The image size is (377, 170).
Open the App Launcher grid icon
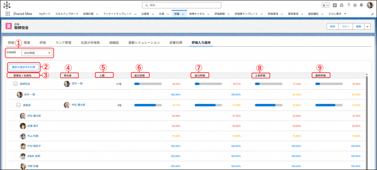[8, 14]
